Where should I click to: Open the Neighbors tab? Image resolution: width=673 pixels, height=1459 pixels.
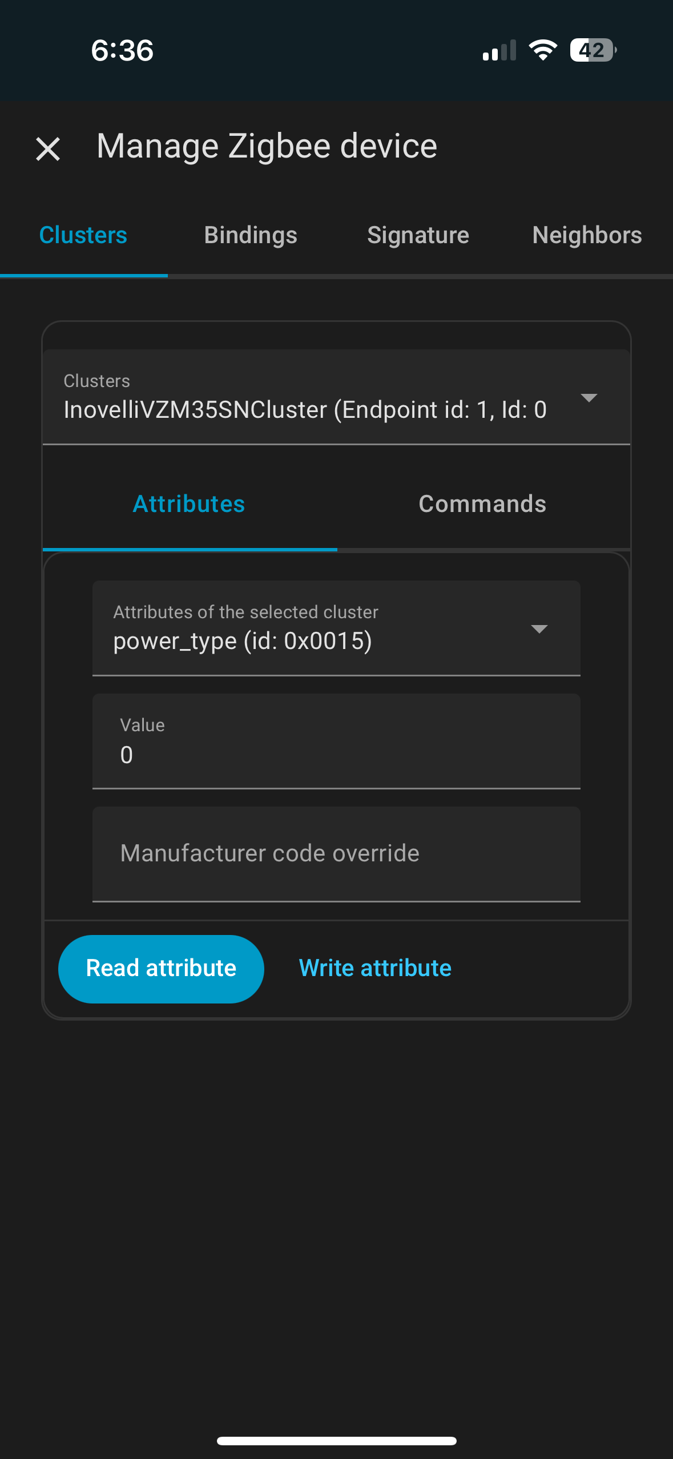point(587,235)
